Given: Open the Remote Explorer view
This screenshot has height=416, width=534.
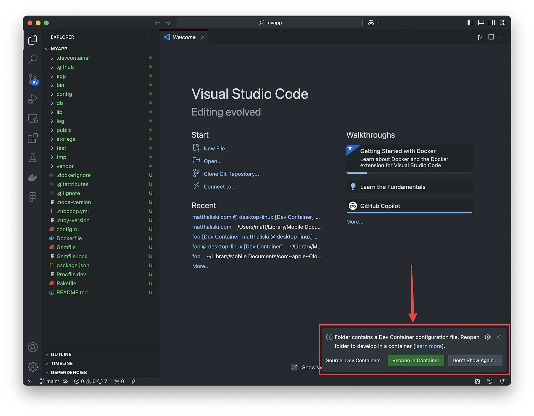Looking at the screenshot, I should point(33,119).
